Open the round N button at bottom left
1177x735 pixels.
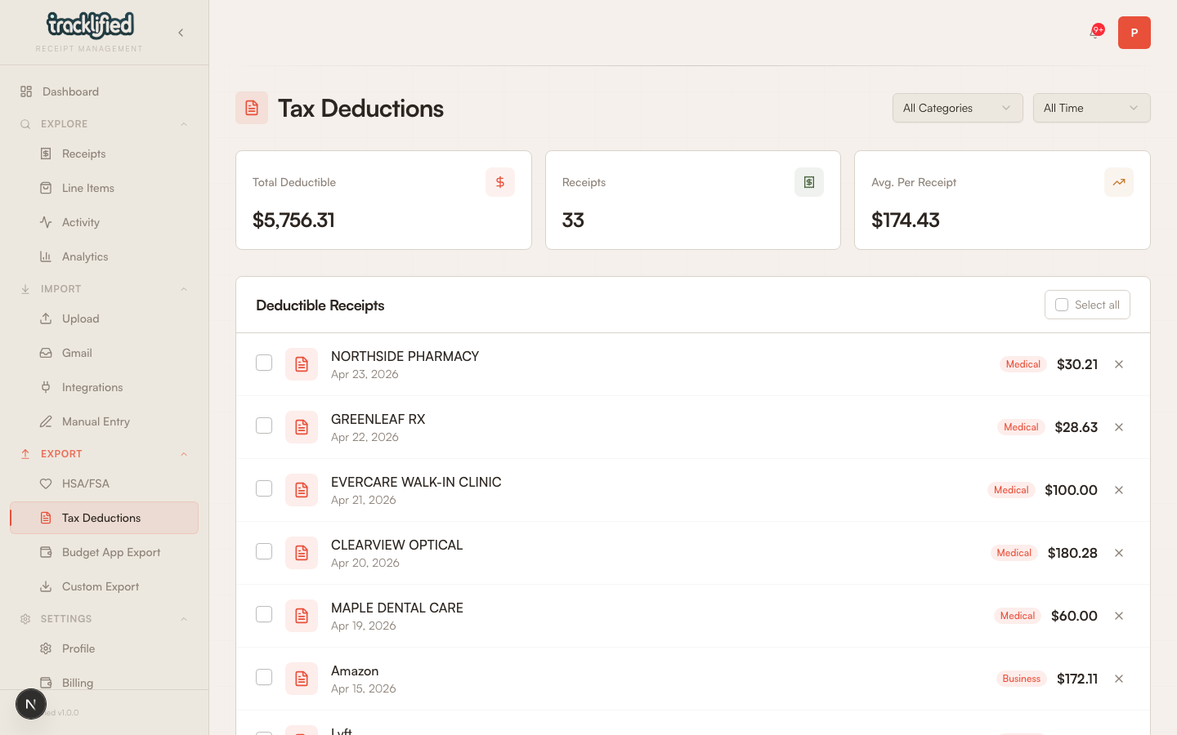coord(31,704)
